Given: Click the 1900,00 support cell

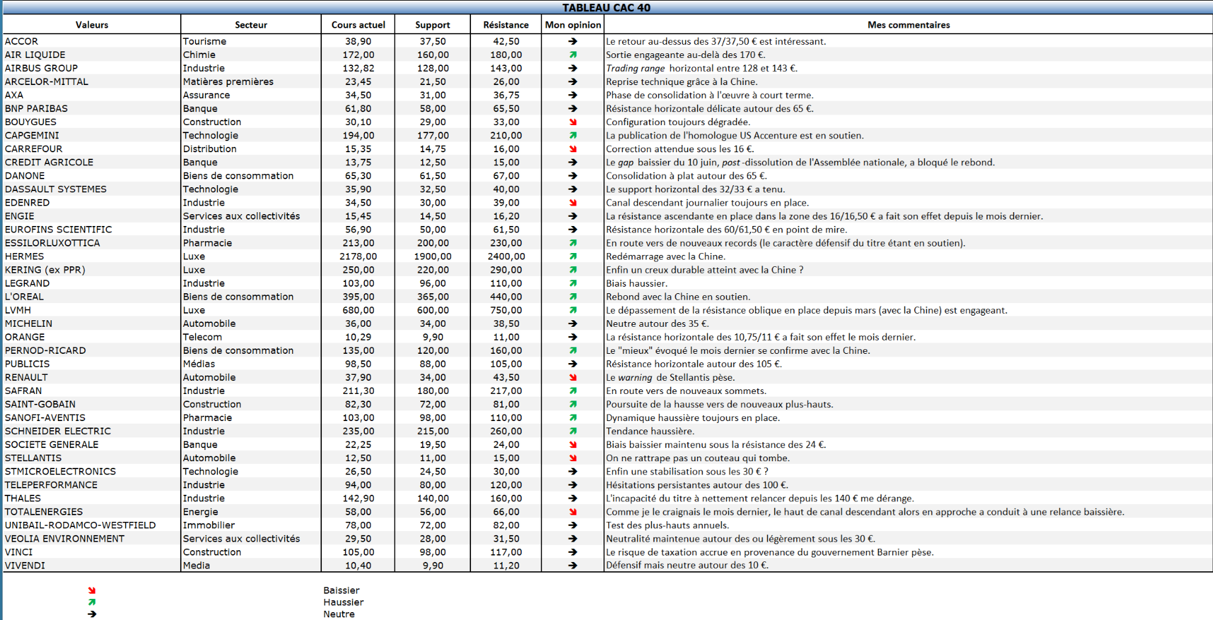Looking at the screenshot, I should click(433, 256).
